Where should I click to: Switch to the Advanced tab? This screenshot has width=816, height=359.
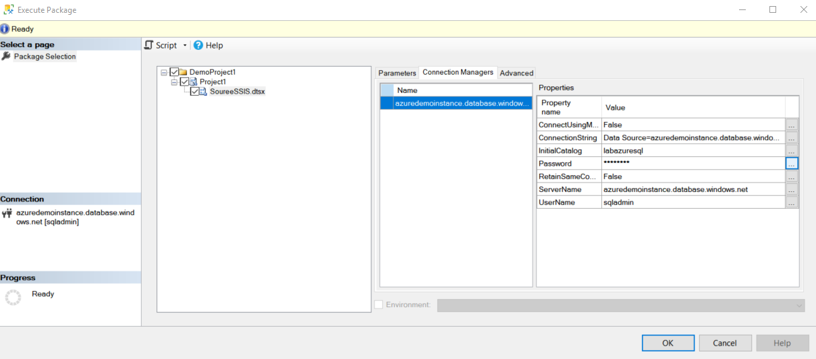(x=516, y=73)
